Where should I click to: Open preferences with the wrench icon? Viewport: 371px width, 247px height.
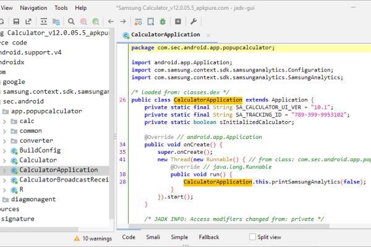[x=194, y=22]
